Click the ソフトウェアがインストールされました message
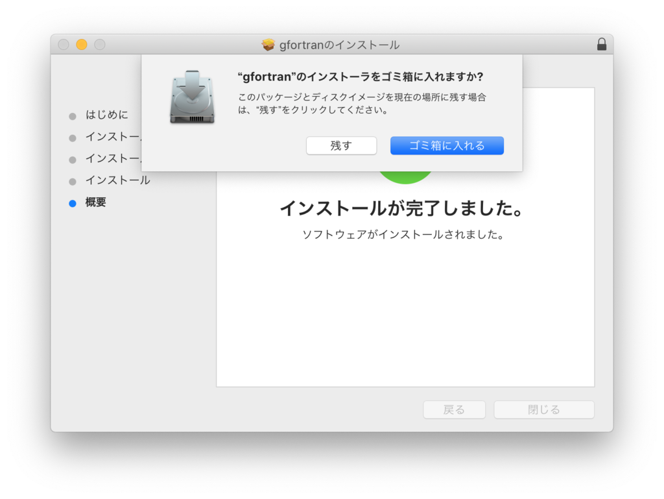The width and height of the screenshot is (664, 499). coord(403,235)
